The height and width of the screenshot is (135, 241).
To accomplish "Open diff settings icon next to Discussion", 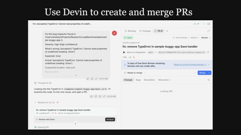I will [209, 80].
